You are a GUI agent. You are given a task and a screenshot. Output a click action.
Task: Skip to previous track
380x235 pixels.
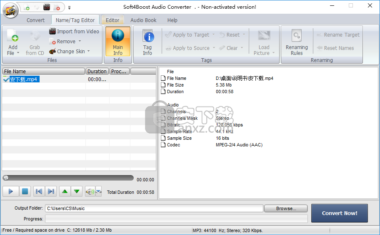point(39,191)
